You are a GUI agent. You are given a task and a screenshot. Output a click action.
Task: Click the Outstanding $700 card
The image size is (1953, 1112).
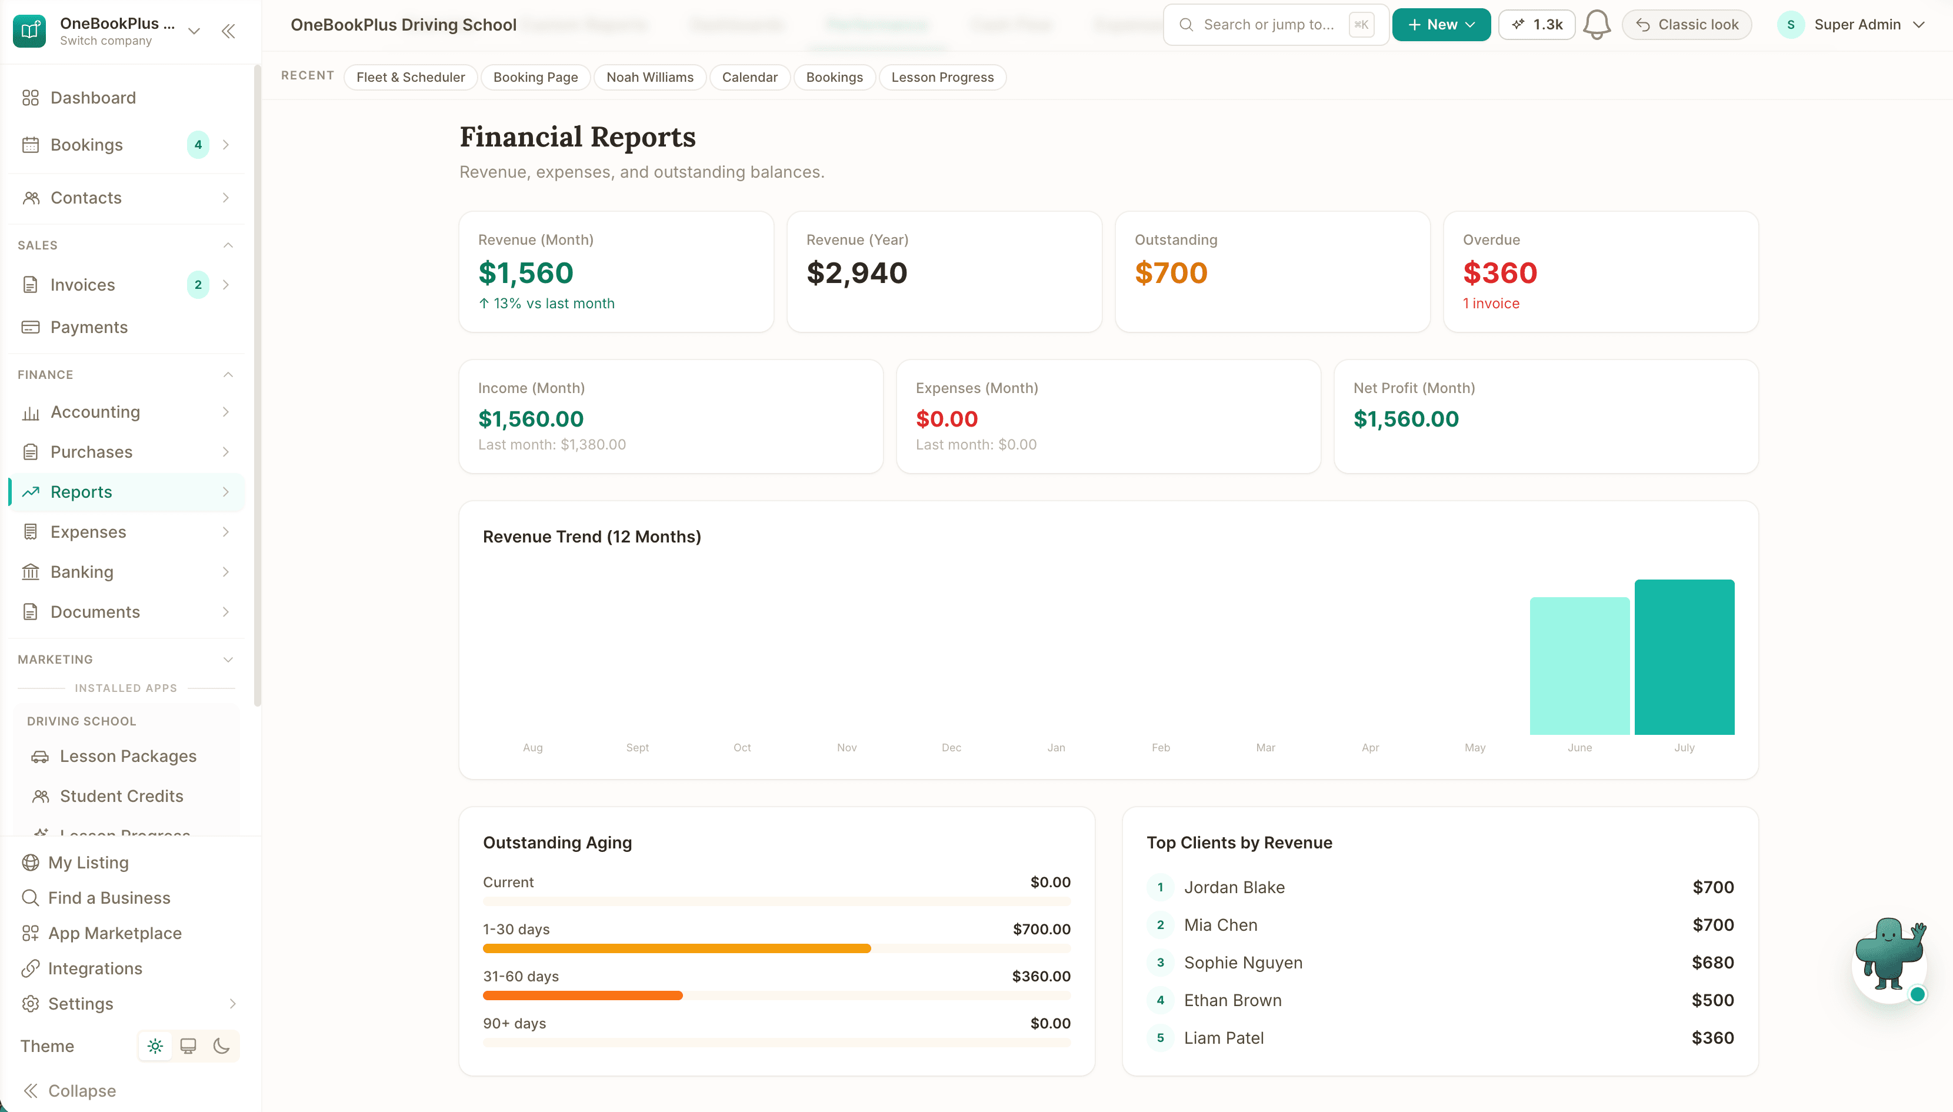coord(1272,272)
